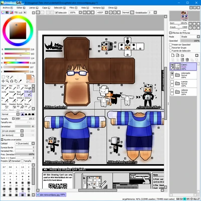Toggle the Selección checkbox in toolbar
The height and width of the screenshot is (201, 201).
point(56,13)
